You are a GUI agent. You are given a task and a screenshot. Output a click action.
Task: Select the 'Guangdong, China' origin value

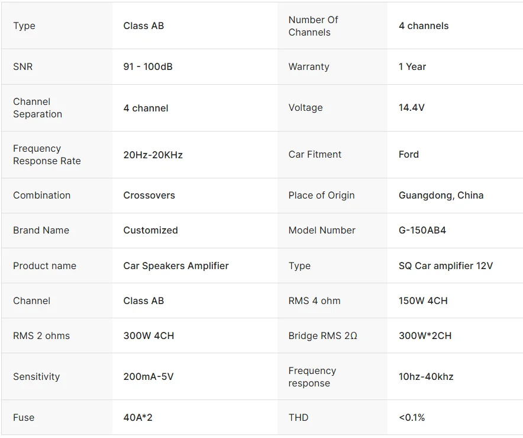(441, 196)
